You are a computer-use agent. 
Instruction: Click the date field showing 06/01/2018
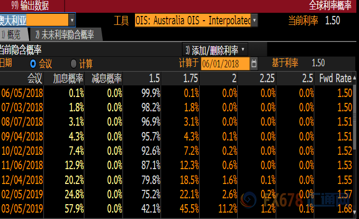(x=225, y=64)
